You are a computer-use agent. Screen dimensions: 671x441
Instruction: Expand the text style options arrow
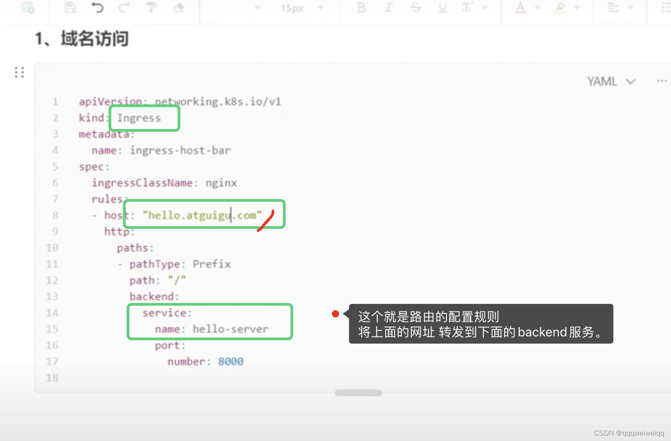(x=485, y=8)
